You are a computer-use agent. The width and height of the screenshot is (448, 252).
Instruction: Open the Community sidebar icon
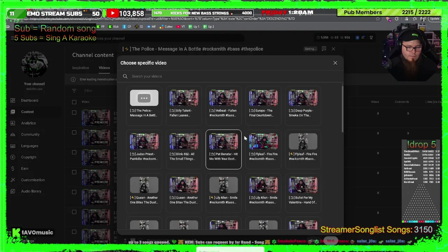pyautogui.click(x=13, y=134)
